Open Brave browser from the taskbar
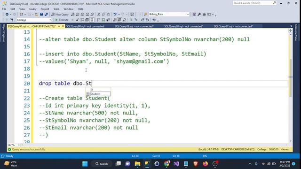 click(x=196, y=164)
